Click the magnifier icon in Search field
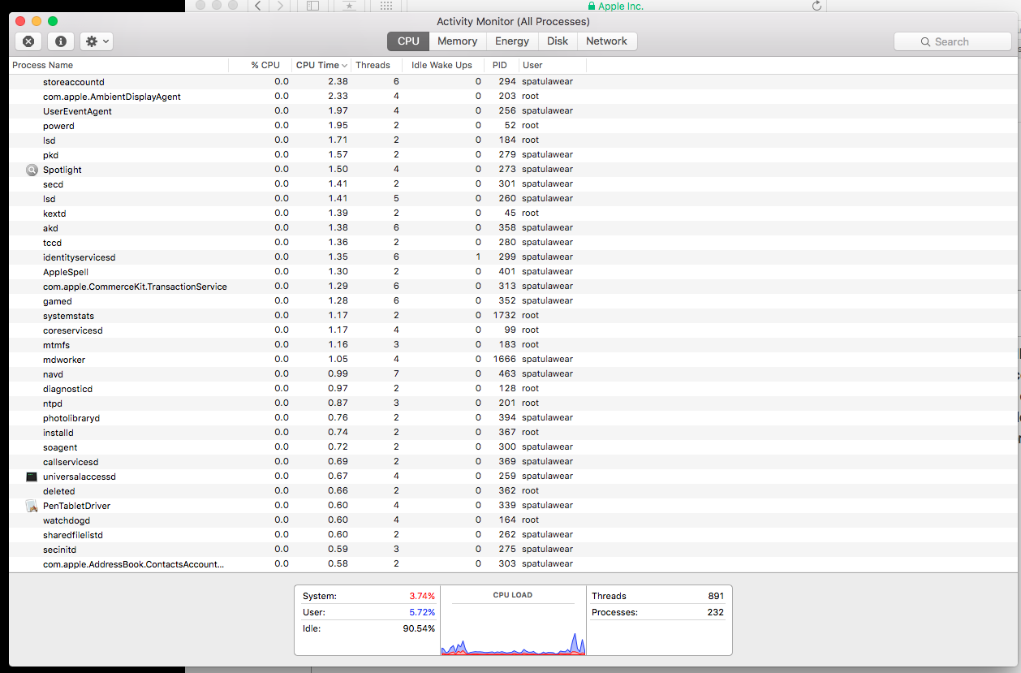Image resolution: width=1021 pixels, height=673 pixels. click(925, 42)
